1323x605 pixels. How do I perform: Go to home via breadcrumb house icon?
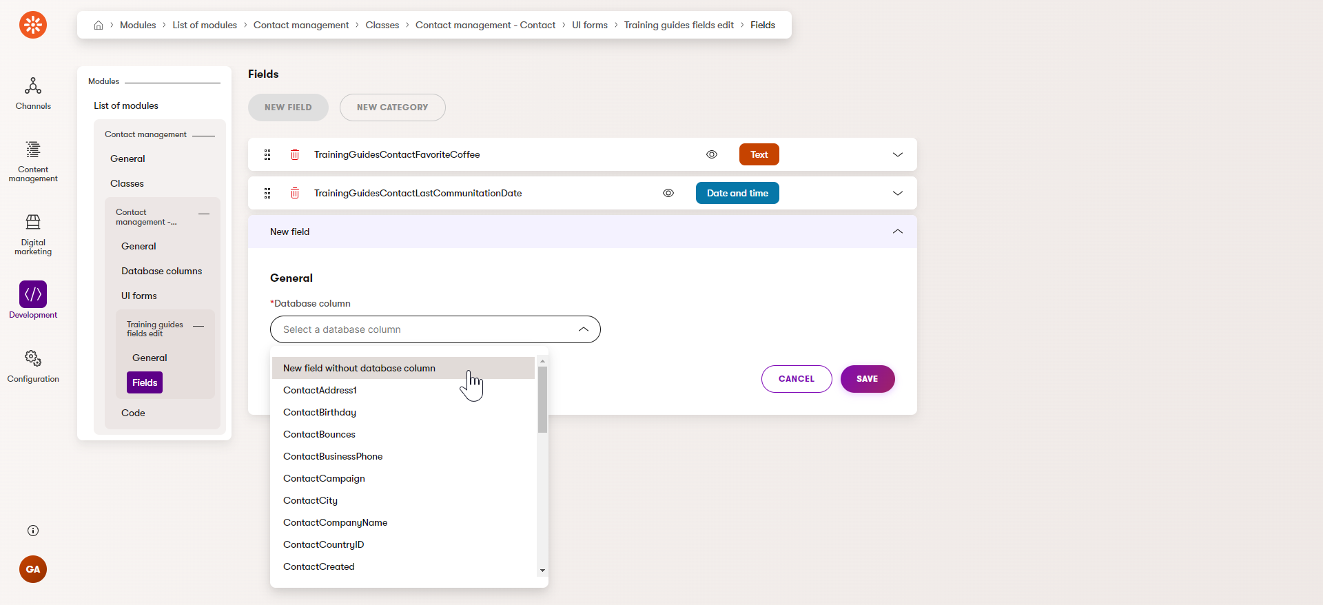99,25
